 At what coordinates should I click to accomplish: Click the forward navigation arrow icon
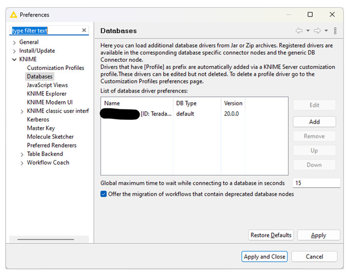tap(317, 31)
